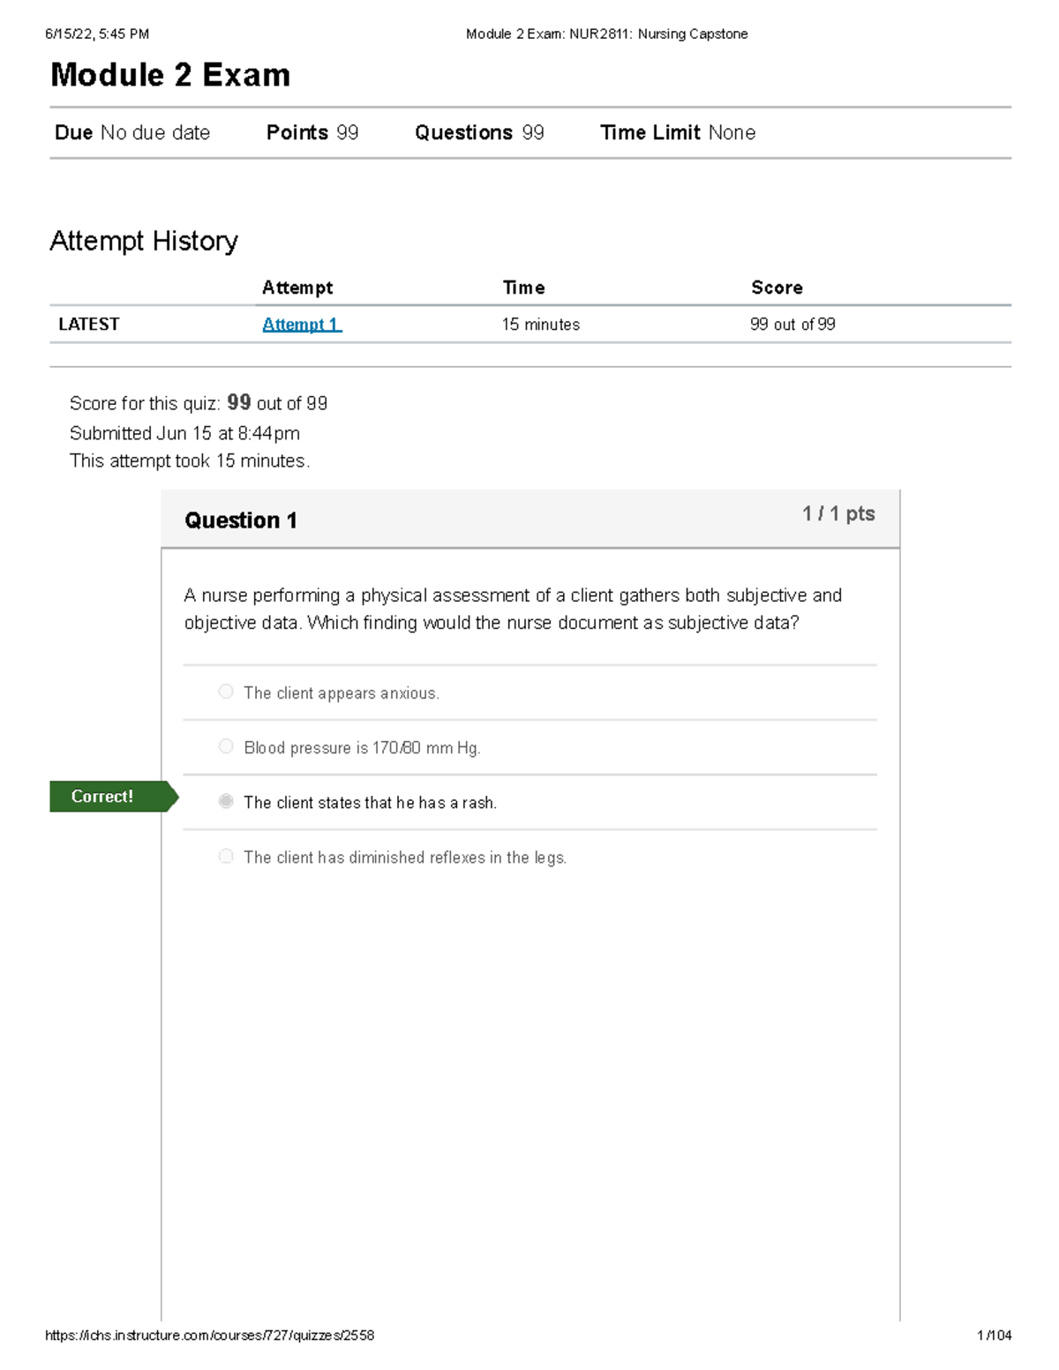Click the Module 2 Exam title
The width and height of the screenshot is (1059, 1370).
click(170, 75)
